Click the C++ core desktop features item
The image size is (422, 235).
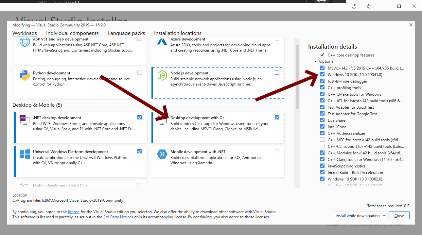[351, 55]
